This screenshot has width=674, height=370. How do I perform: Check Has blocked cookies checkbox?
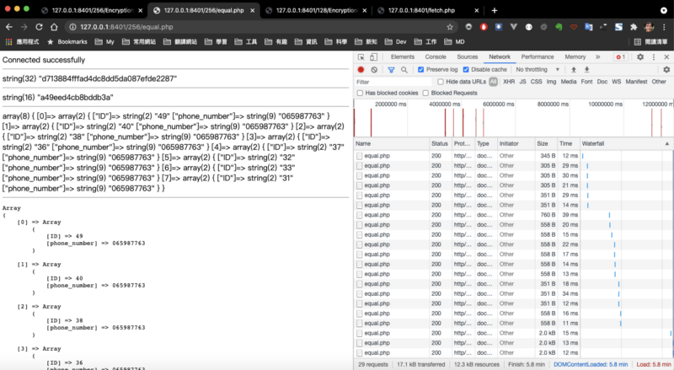click(360, 93)
